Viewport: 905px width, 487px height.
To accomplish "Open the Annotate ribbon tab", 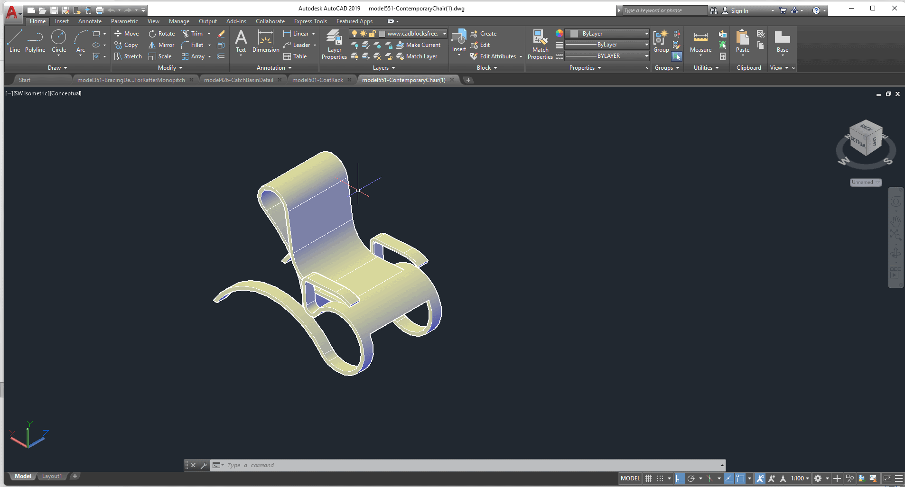I will click(90, 21).
